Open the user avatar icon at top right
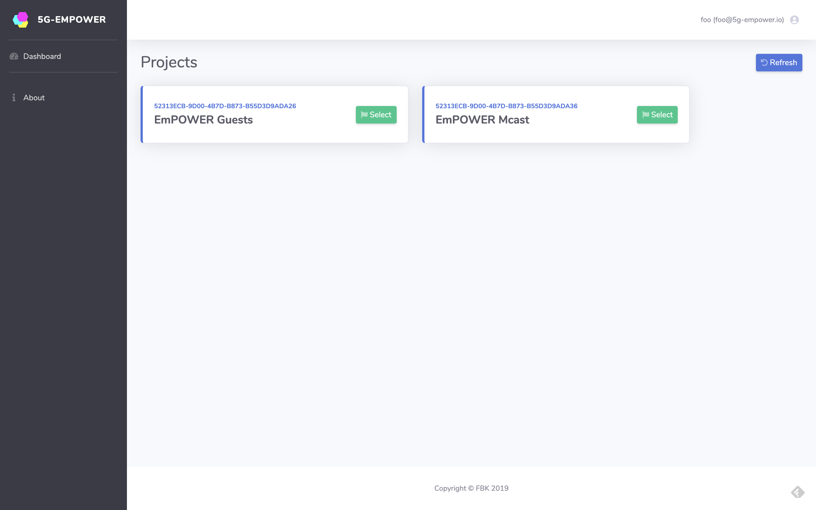This screenshot has width=816, height=510. click(794, 20)
